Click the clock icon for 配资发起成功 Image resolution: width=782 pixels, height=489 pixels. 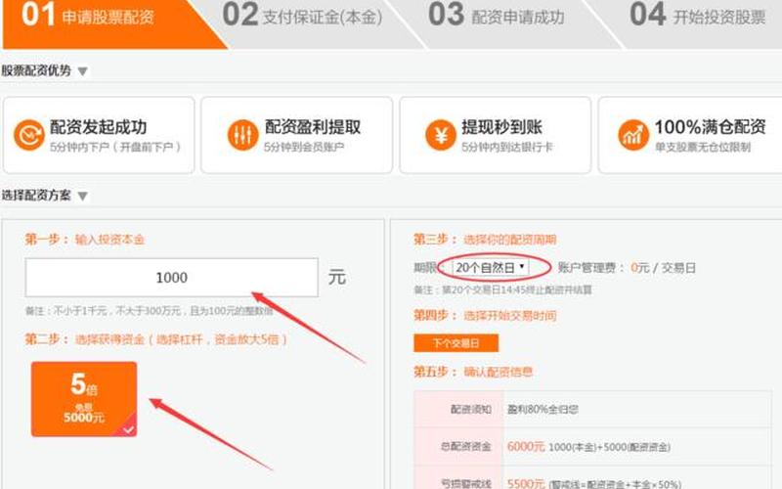[x=29, y=135]
